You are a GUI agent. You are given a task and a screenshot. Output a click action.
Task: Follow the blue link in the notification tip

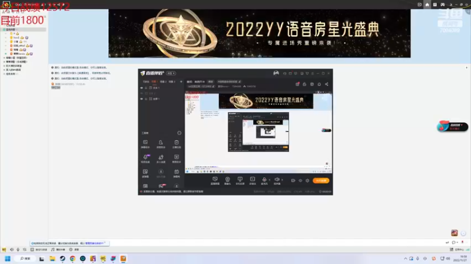pos(94,243)
